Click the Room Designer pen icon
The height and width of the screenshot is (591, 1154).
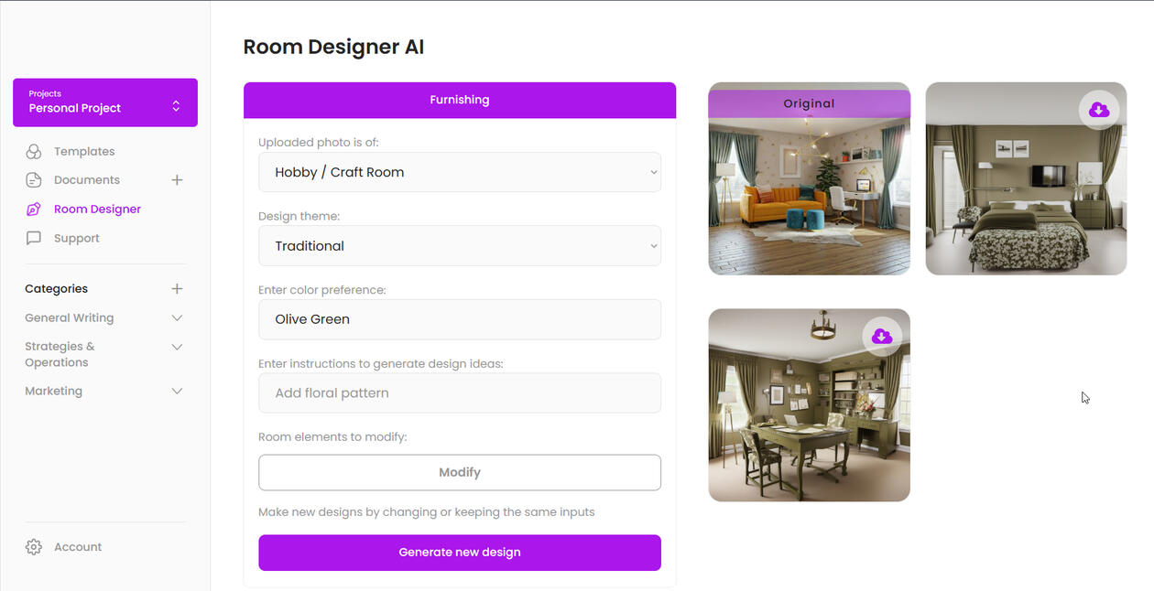pos(34,210)
